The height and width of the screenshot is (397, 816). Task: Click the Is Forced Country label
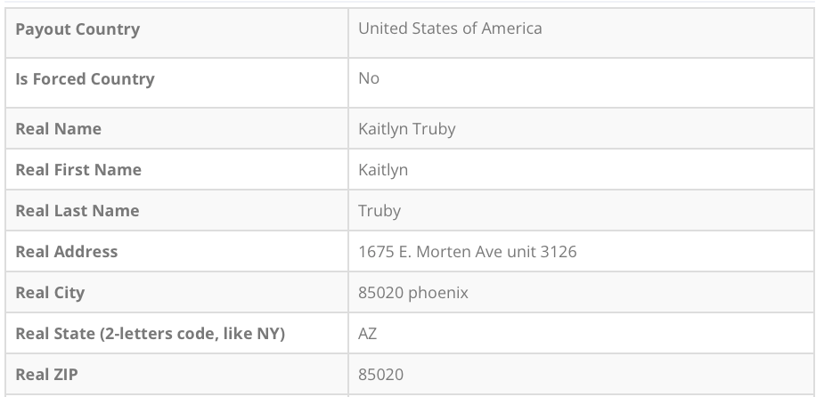pos(85,79)
